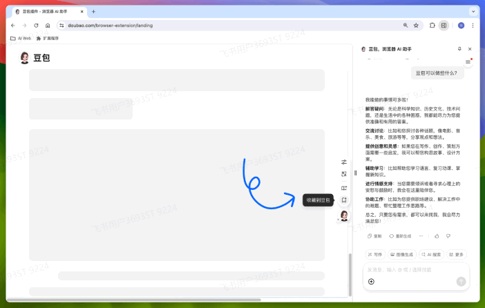Select the 图像生成 skill chip
This screenshot has height=308, width=485.
click(x=402, y=255)
